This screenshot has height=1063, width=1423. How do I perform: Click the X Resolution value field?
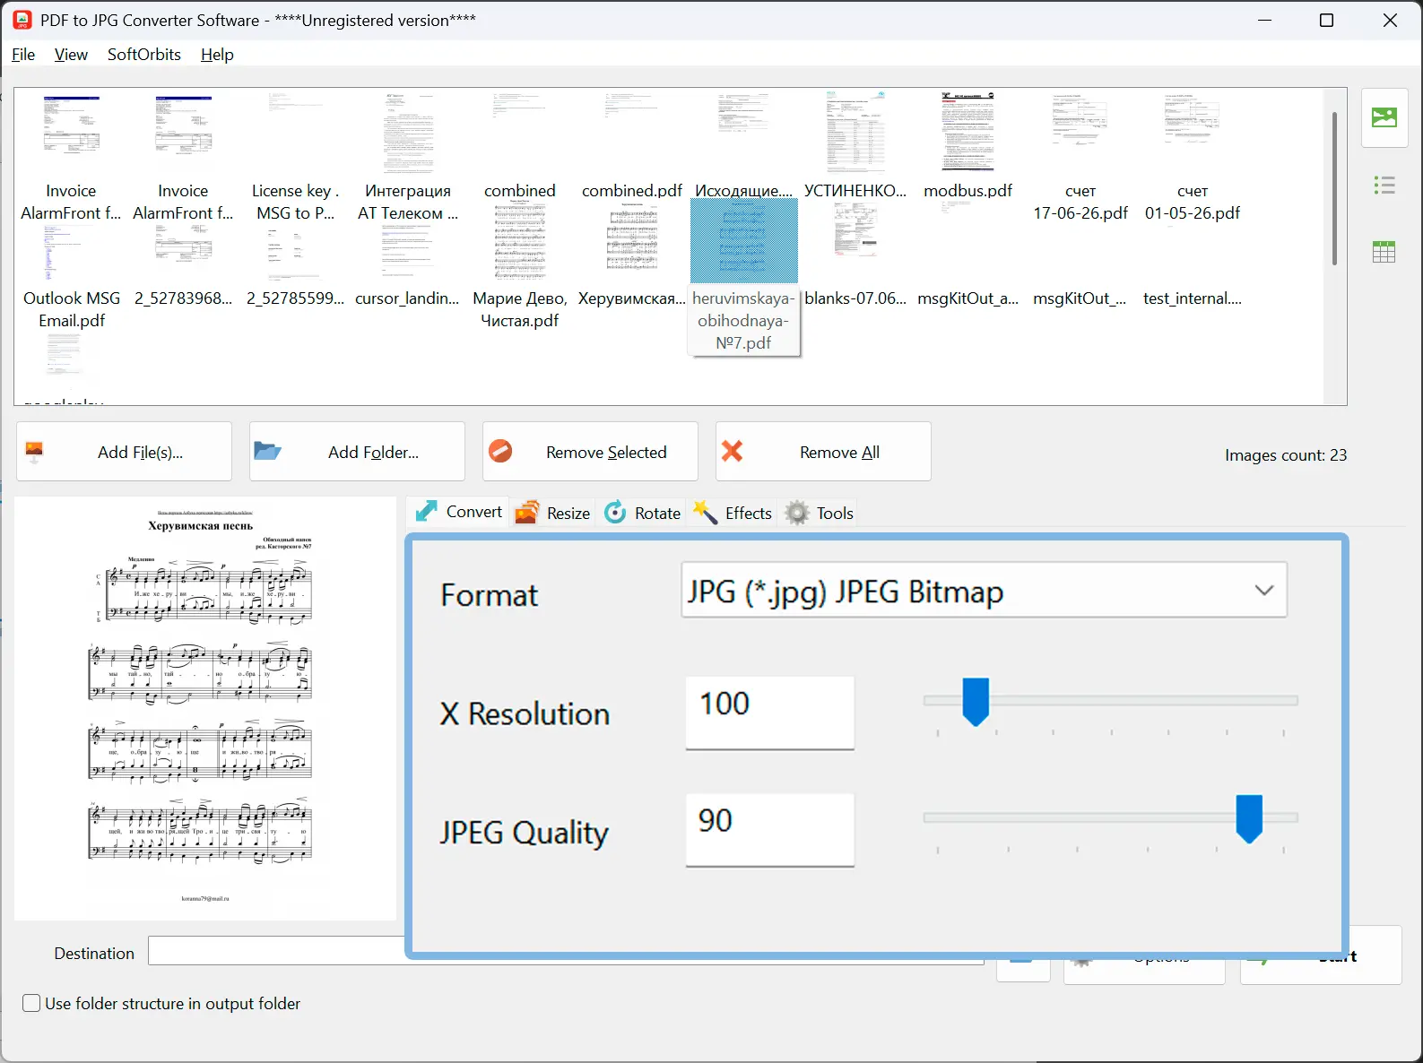point(769,712)
